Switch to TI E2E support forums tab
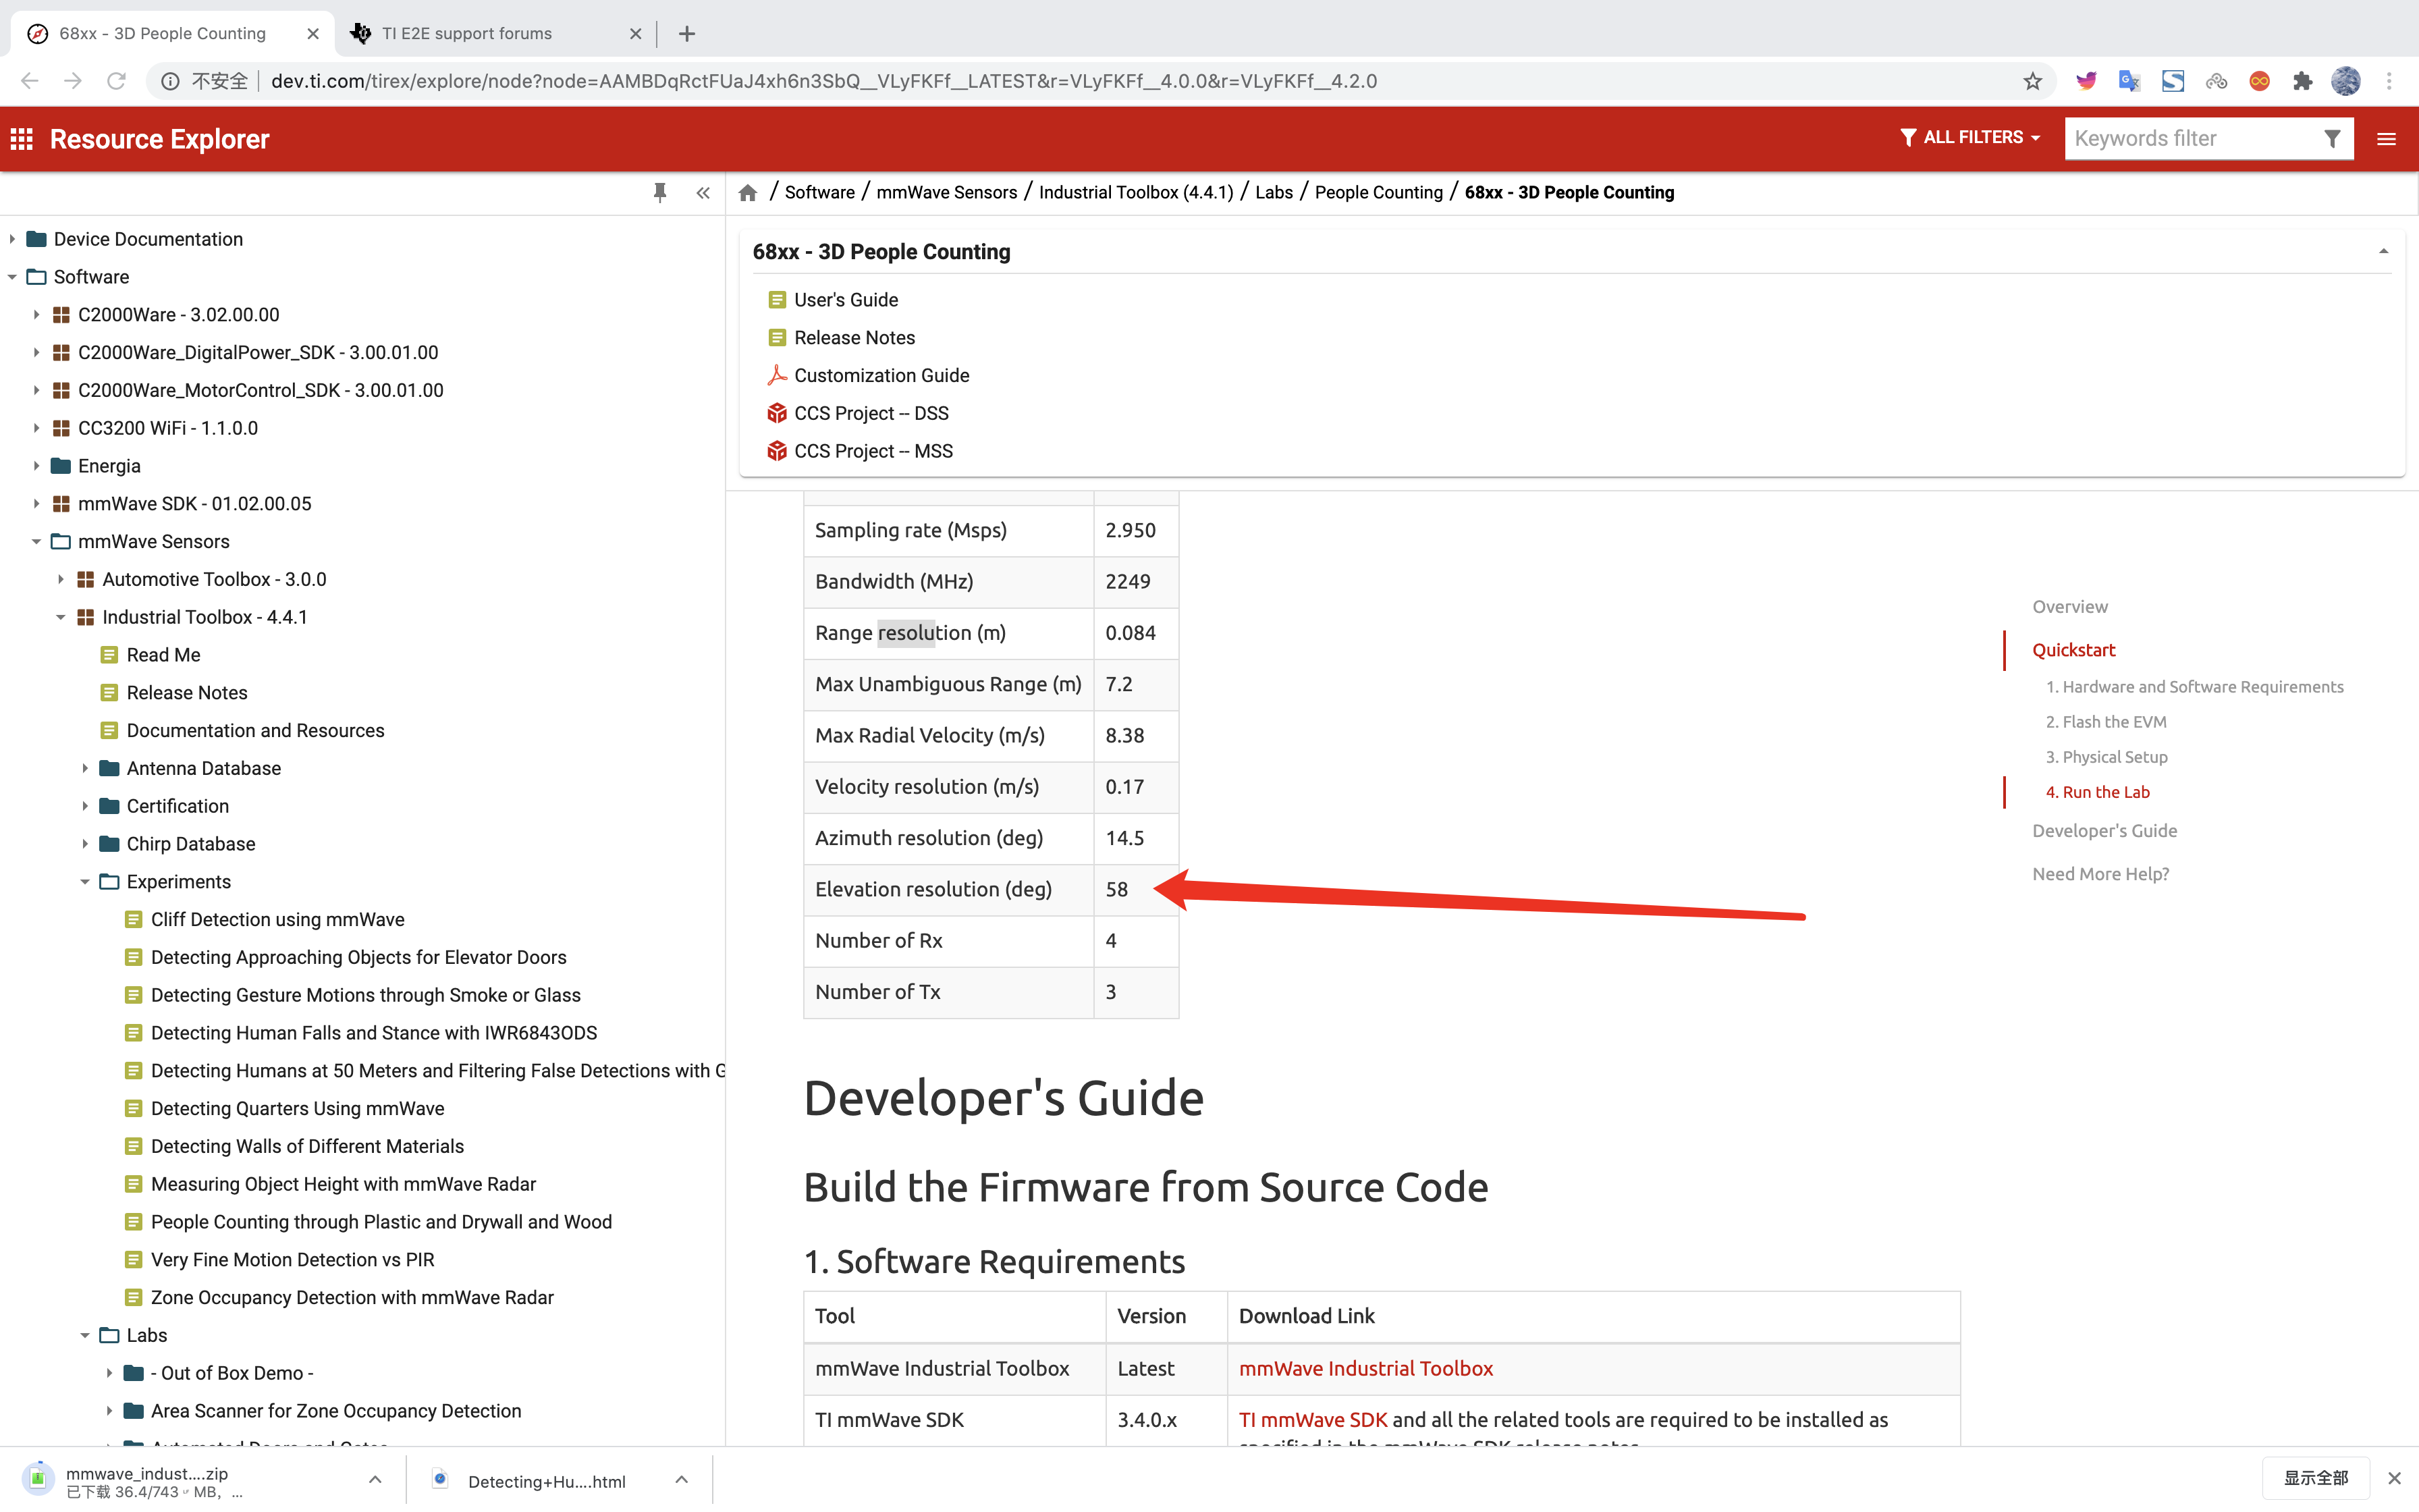 [495, 33]
